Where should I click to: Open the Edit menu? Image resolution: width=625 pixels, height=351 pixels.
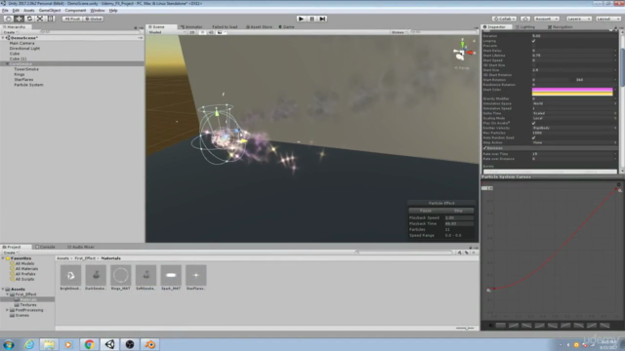[16, 11]
